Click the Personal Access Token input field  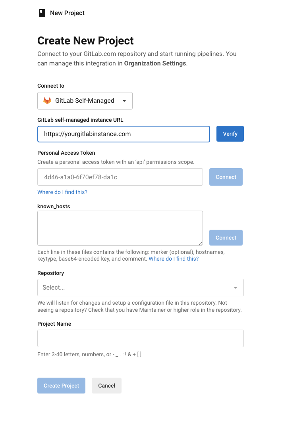pos(119,177)
